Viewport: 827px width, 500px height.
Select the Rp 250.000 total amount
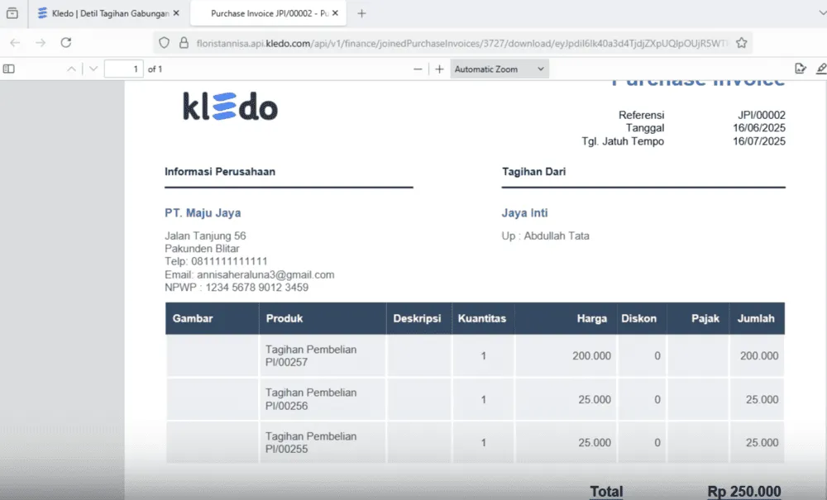coord(743,492)
